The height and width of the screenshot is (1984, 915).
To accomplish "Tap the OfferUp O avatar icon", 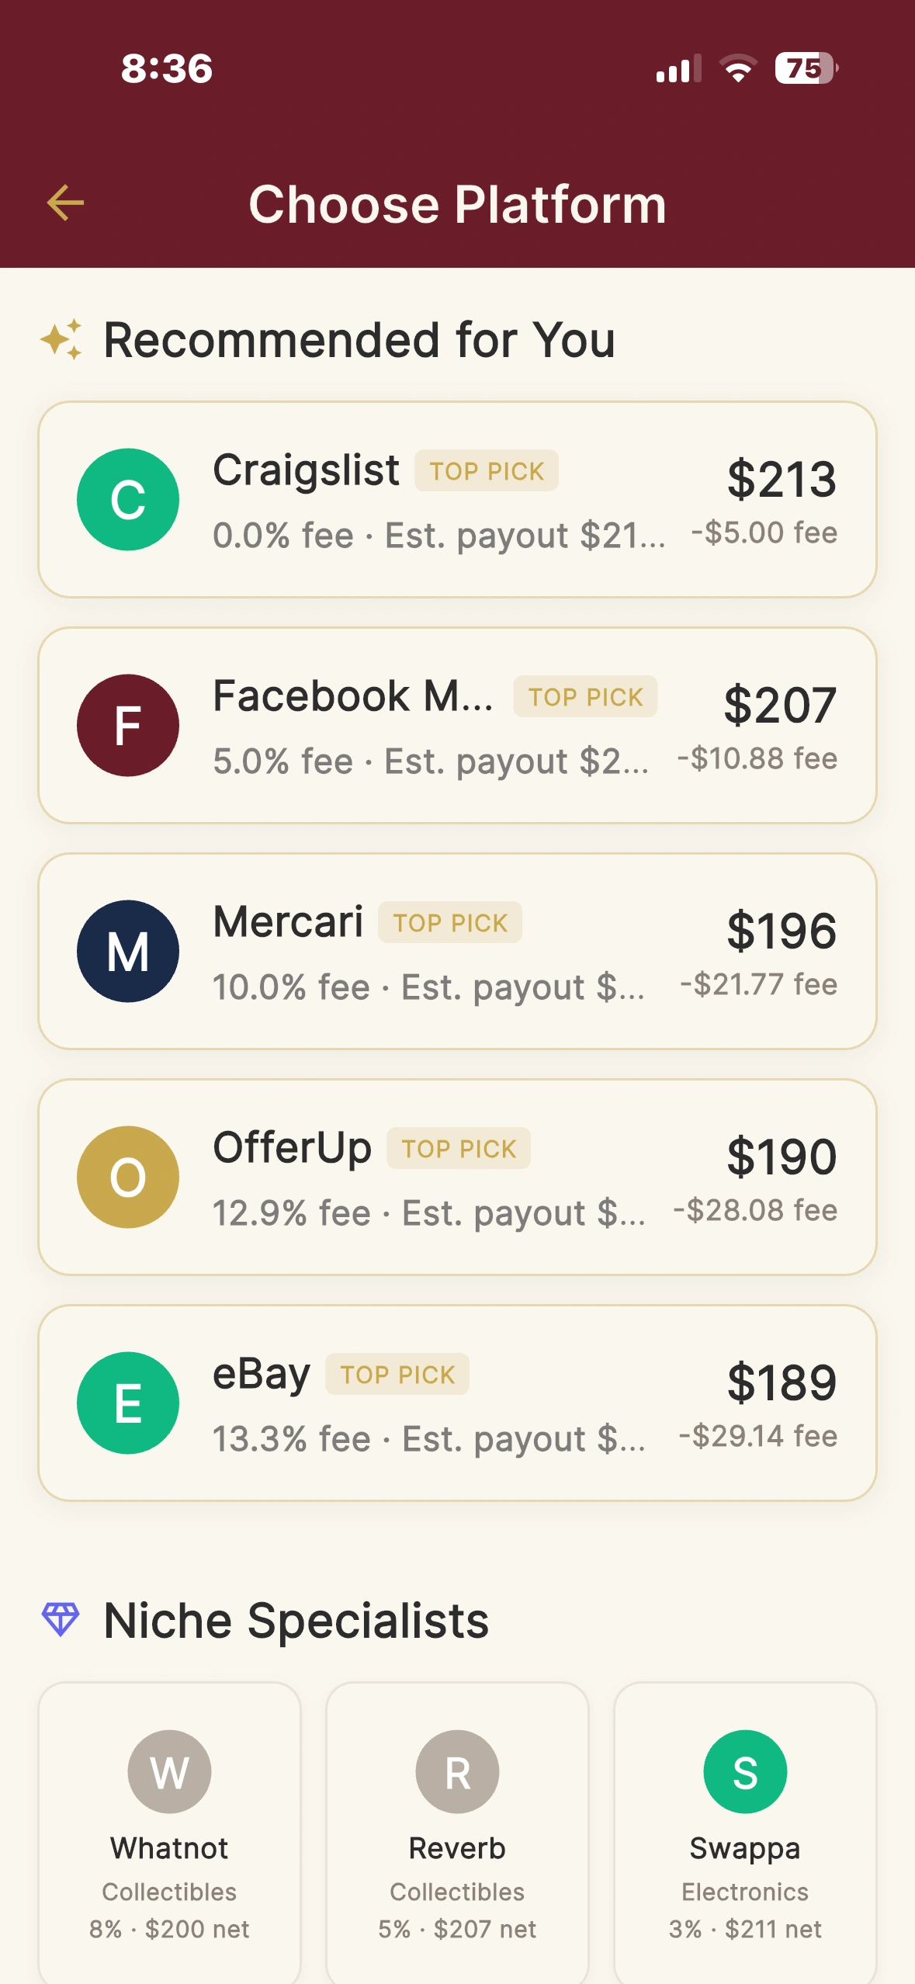I will [x=128, y=1177].
